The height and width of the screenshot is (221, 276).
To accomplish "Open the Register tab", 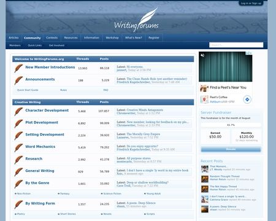I will tap(154, 37).
